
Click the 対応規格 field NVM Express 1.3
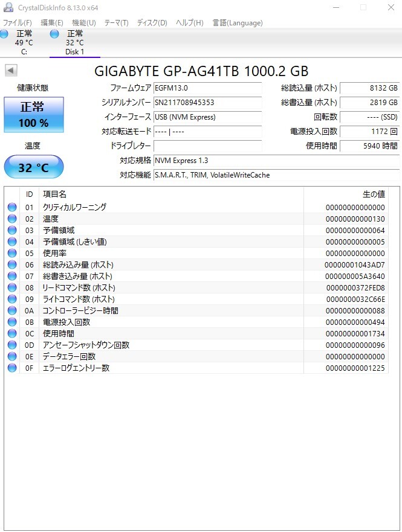click(x=277, y=161)
